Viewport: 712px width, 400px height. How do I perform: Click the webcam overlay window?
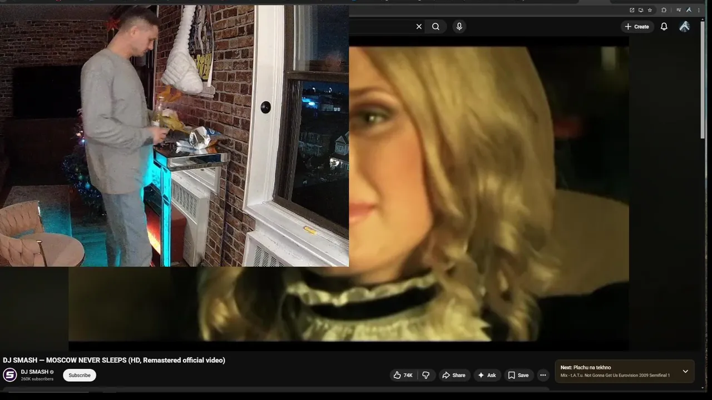(174, 136)
